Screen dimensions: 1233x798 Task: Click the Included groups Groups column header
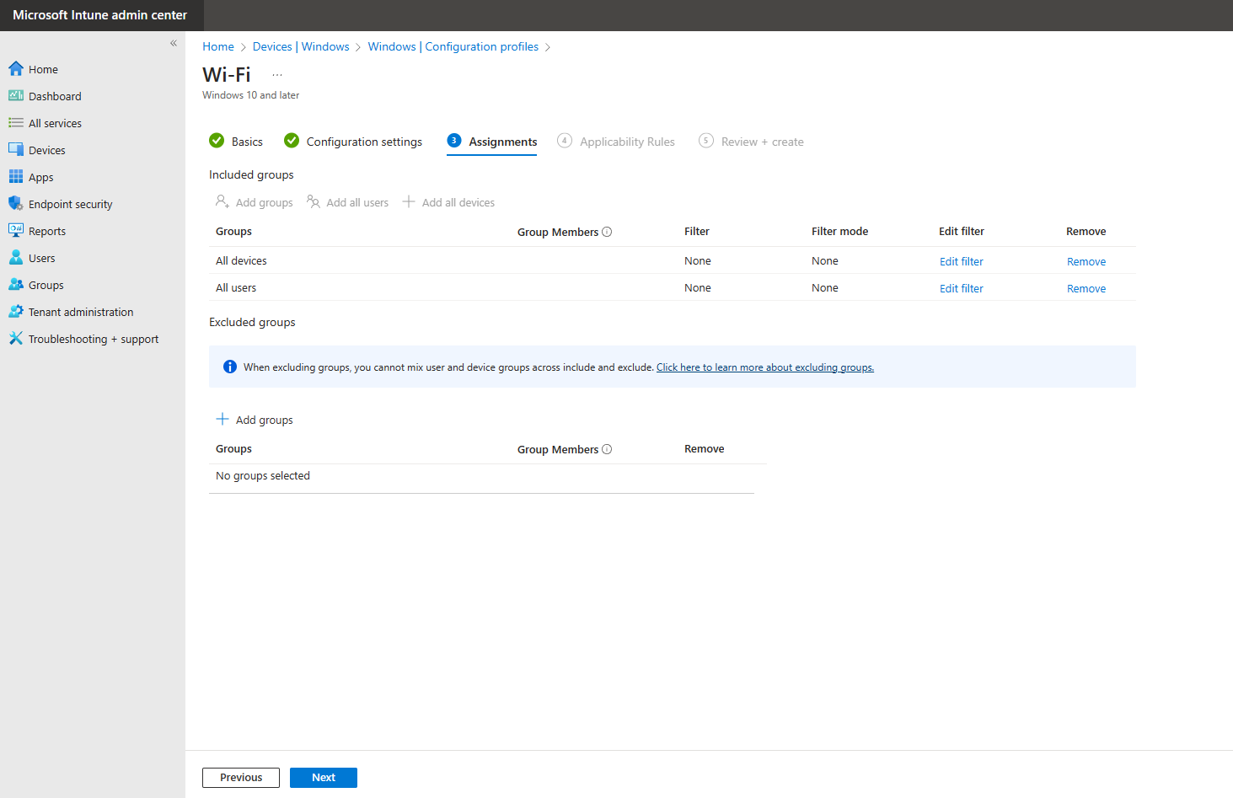tap(233, 231)
